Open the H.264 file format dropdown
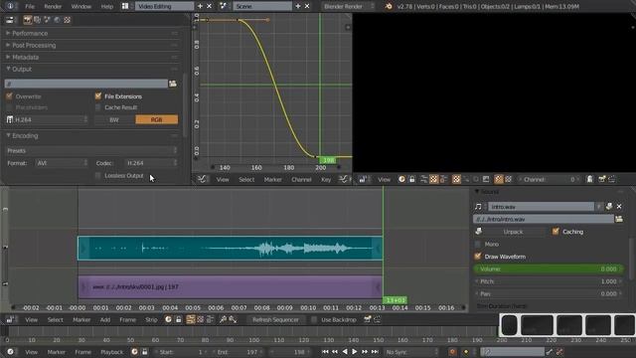The width and height of the screenshot is (636, 358). pyautogui.click(x=47, y=119)
